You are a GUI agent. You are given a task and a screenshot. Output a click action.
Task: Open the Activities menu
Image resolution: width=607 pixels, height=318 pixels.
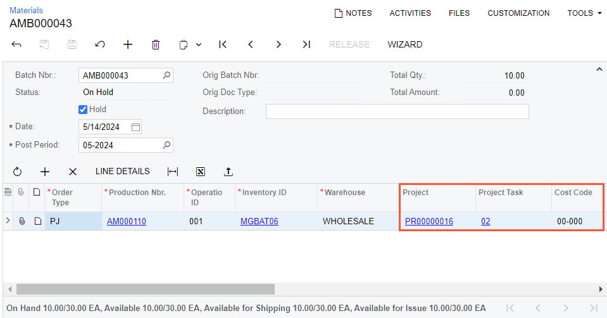(410, 13)
